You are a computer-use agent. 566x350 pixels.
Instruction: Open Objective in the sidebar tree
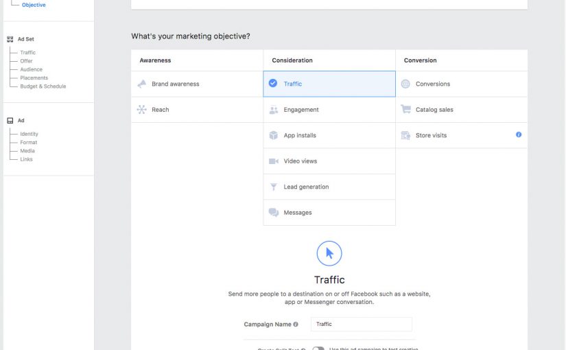point(34,5)
